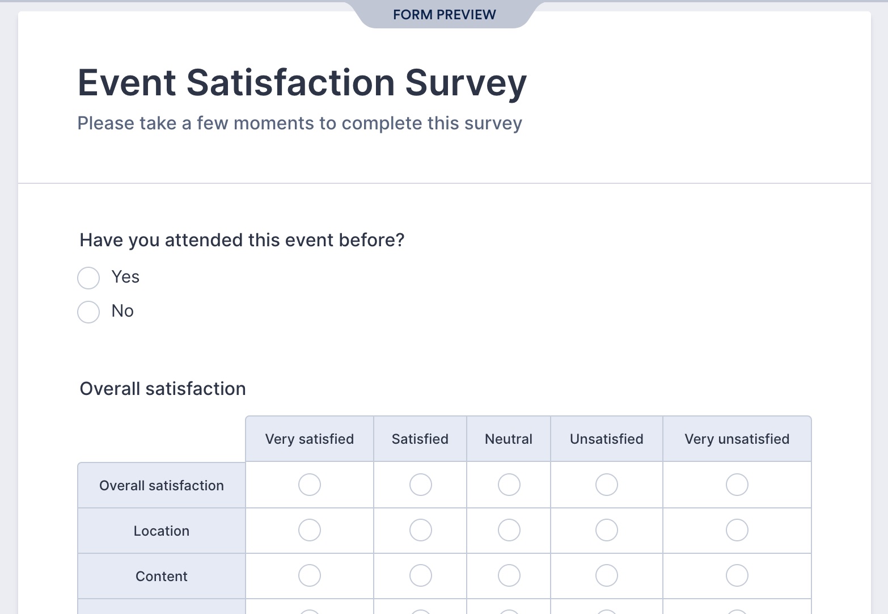
Task: Rate Location as Unsatisfied
Action: click(x=607, y=530)
